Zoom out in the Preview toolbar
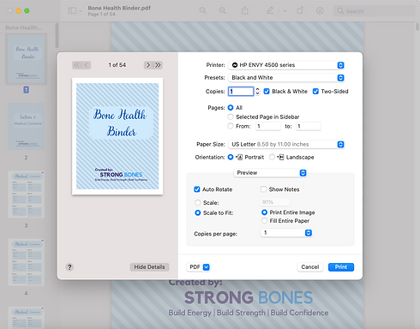420x329 pixels. 202,10
